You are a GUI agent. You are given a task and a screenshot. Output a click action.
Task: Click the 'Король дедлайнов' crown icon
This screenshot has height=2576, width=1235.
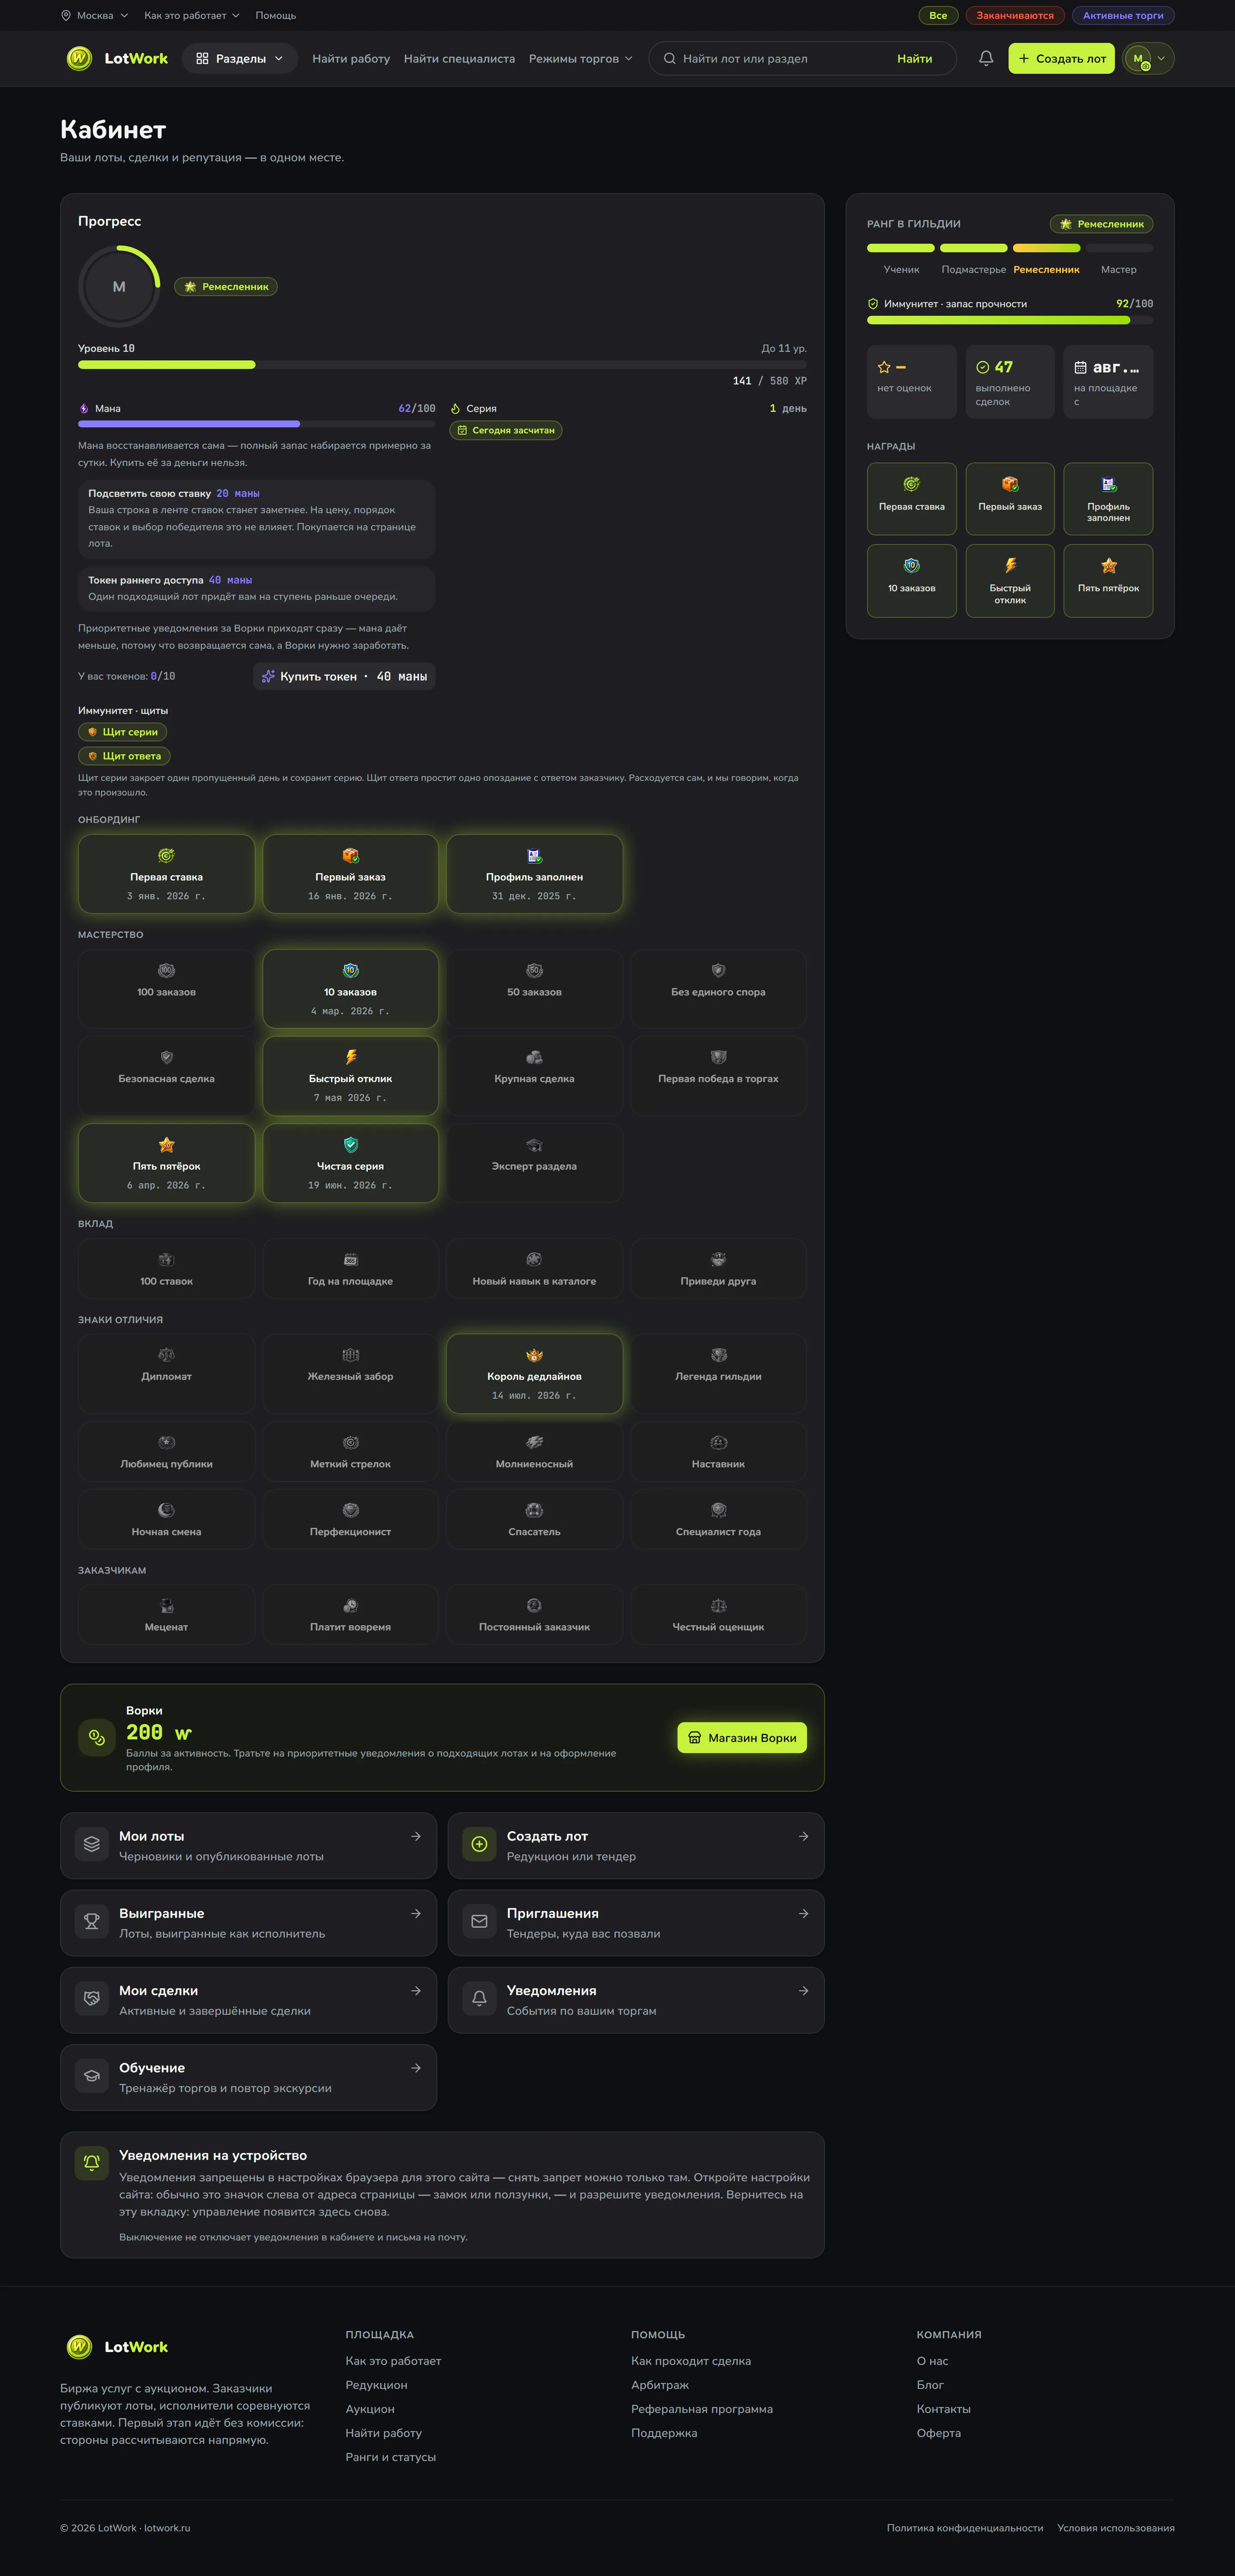[535, 1355]
